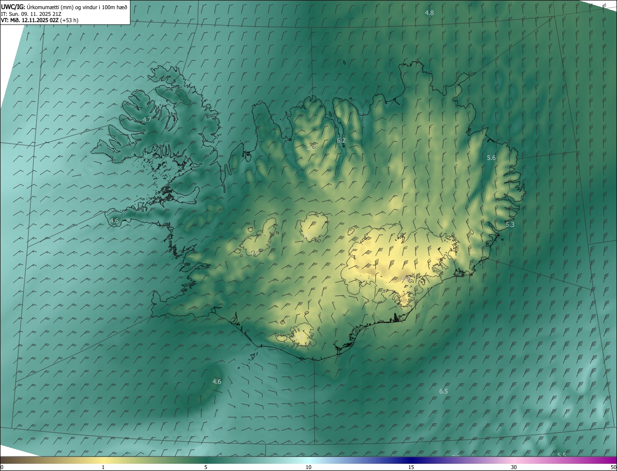Select the '50' tick label on the color scale
The width and height of the screenshot is (617, 471).
[613, 467]
